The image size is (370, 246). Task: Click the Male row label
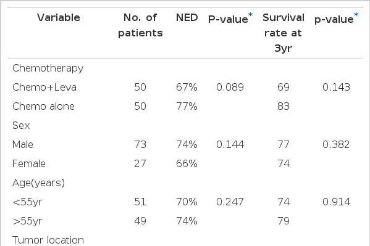[23, 145]
